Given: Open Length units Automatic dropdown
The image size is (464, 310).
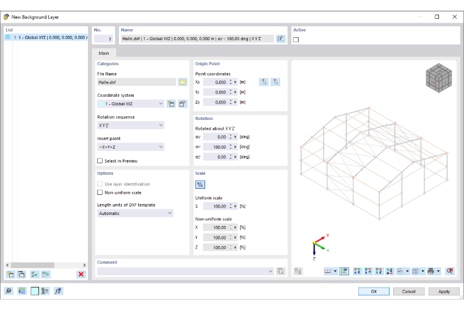Looking at the screenshot, I should 136,213.
